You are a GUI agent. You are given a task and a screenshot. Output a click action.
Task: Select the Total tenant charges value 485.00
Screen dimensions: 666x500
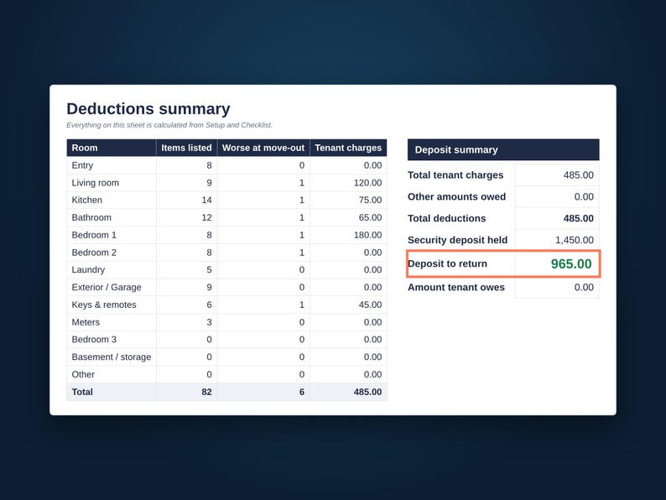(x=579, y=175)
